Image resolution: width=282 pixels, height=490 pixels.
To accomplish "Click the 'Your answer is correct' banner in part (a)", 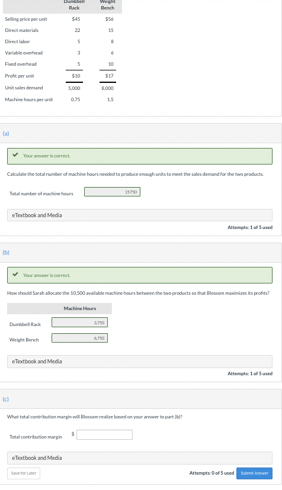I will coord(140,156).
